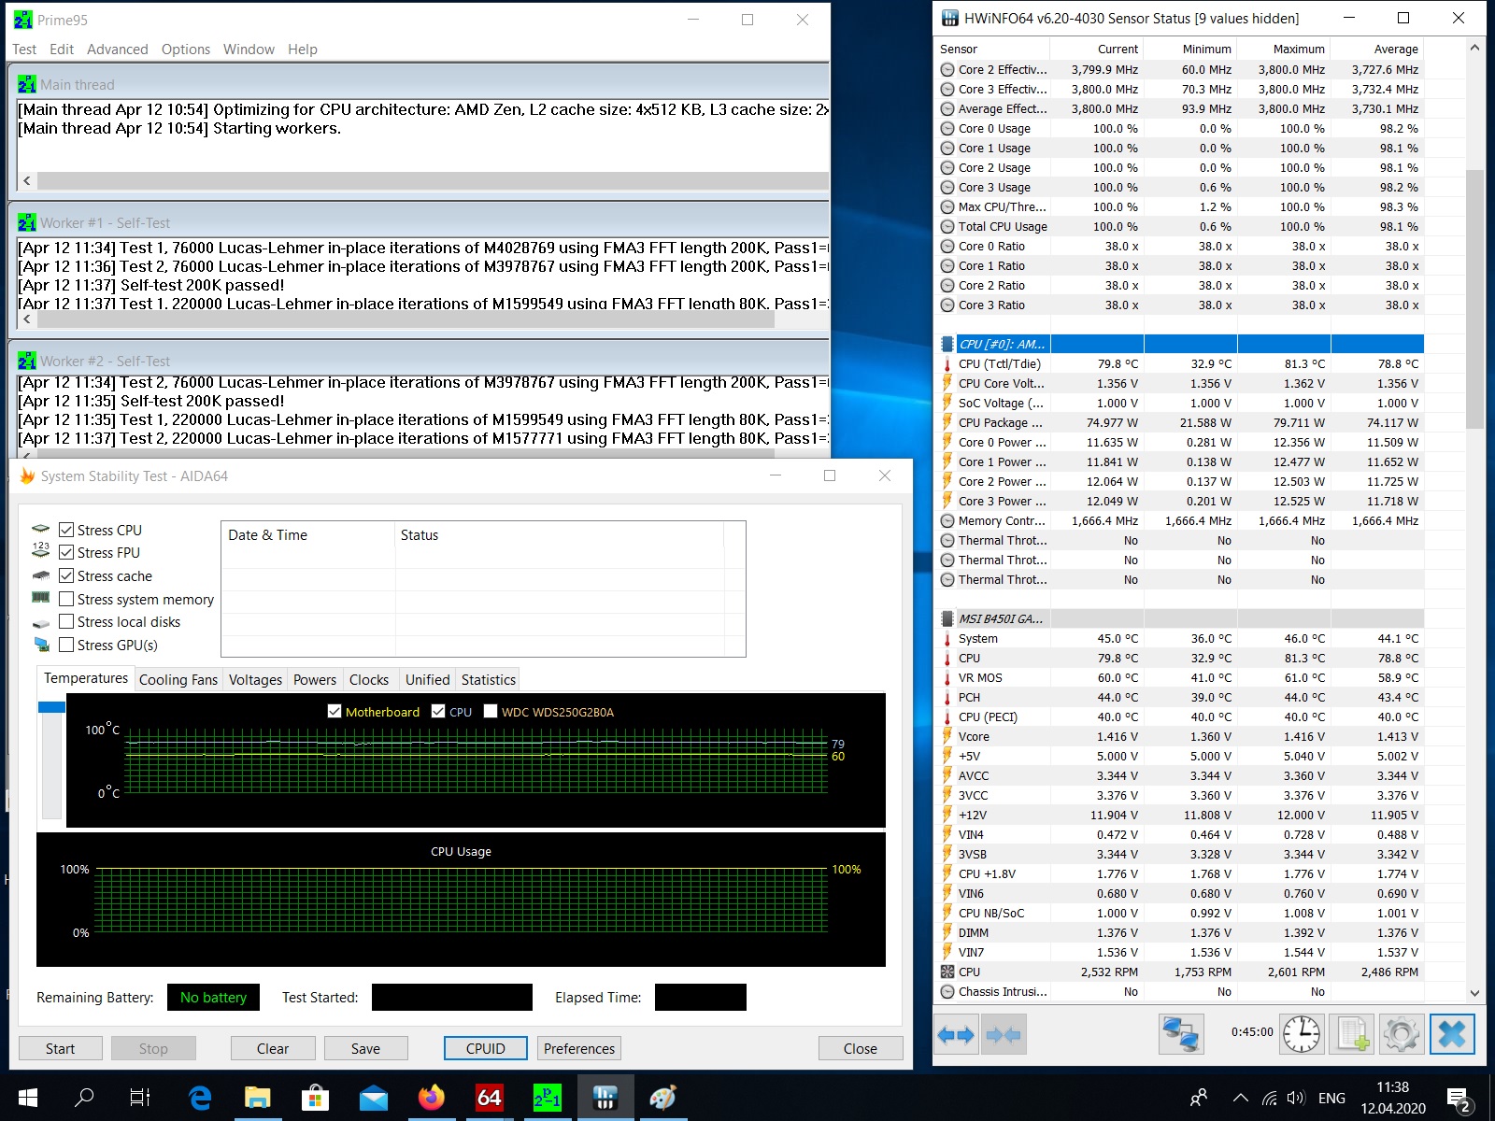
Task: Open HWiNFO sensor settings gear icon
Action: click(1402, 1034)
